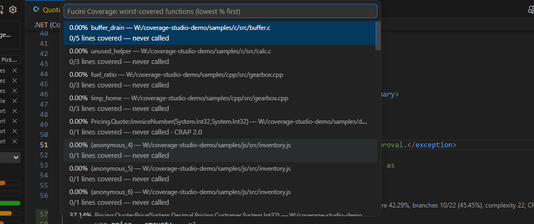Click line number 46 in the gutter
Image resolution: width=534 pixels, height=224 pixels.
pyautogui.click(x=44, y=94)
